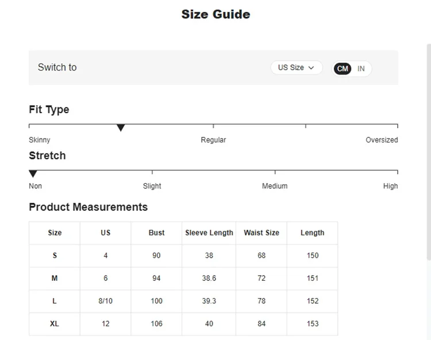Select the size S row label
The image size is (431, 340).
pos(55,256)
